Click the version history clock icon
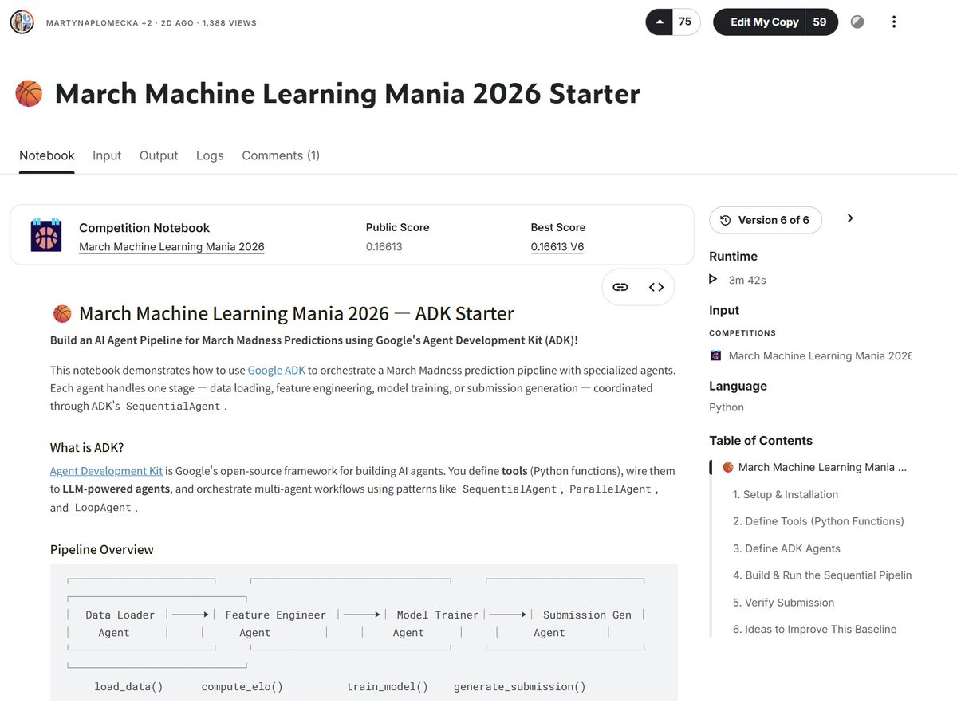957x707 pixels. pos(725,221)
